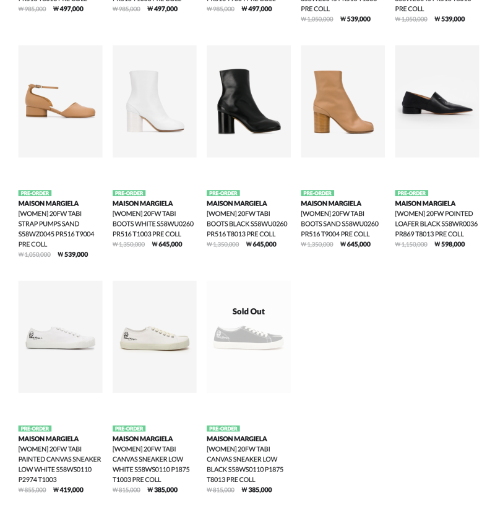The image size is (495, 508).
Task: Open the sand Tabi strap pumps image
Action: pyautogui.click(x=60, y=101)
